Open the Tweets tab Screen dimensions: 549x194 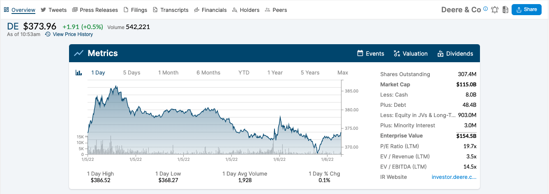coord(53,10)
